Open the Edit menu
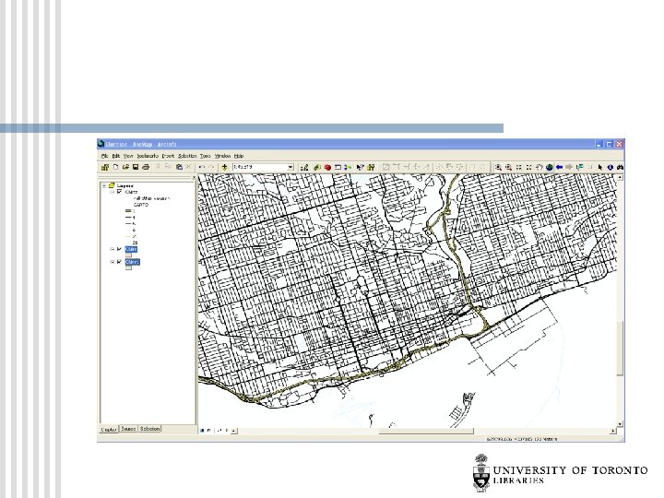Screen dimensions: 664x498 pos(115,156)
